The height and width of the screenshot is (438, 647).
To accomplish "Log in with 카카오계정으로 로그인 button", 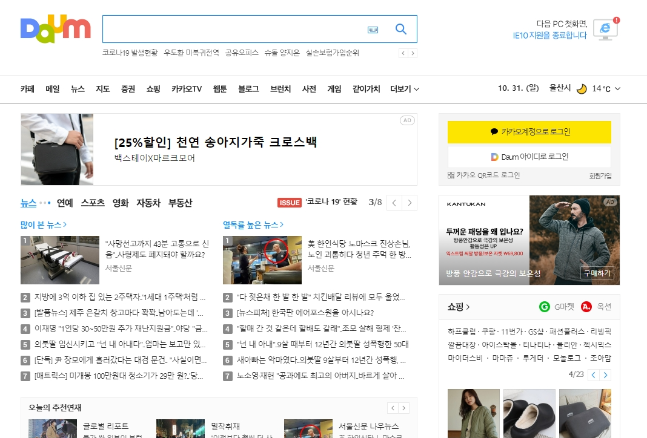I will 529,132.
